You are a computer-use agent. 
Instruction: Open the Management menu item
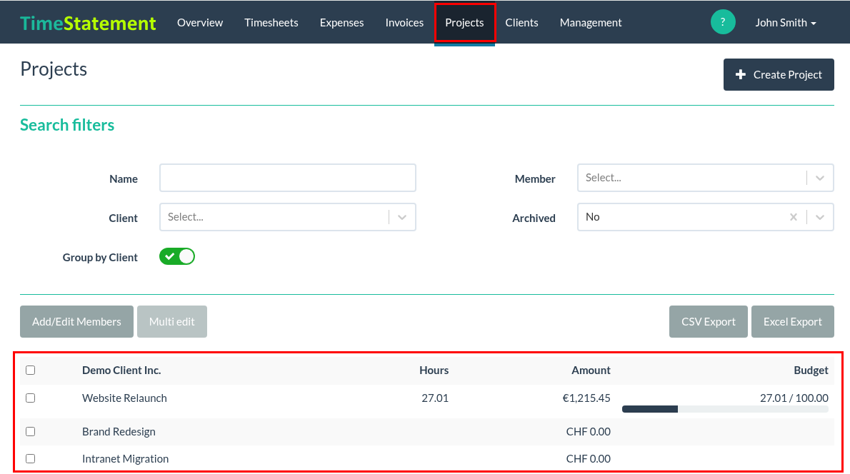(590, 23)
